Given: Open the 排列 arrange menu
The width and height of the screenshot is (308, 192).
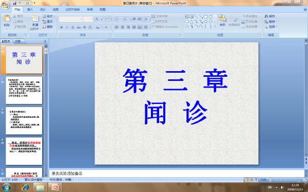Looking at the screenshot, I should (223, 22).
